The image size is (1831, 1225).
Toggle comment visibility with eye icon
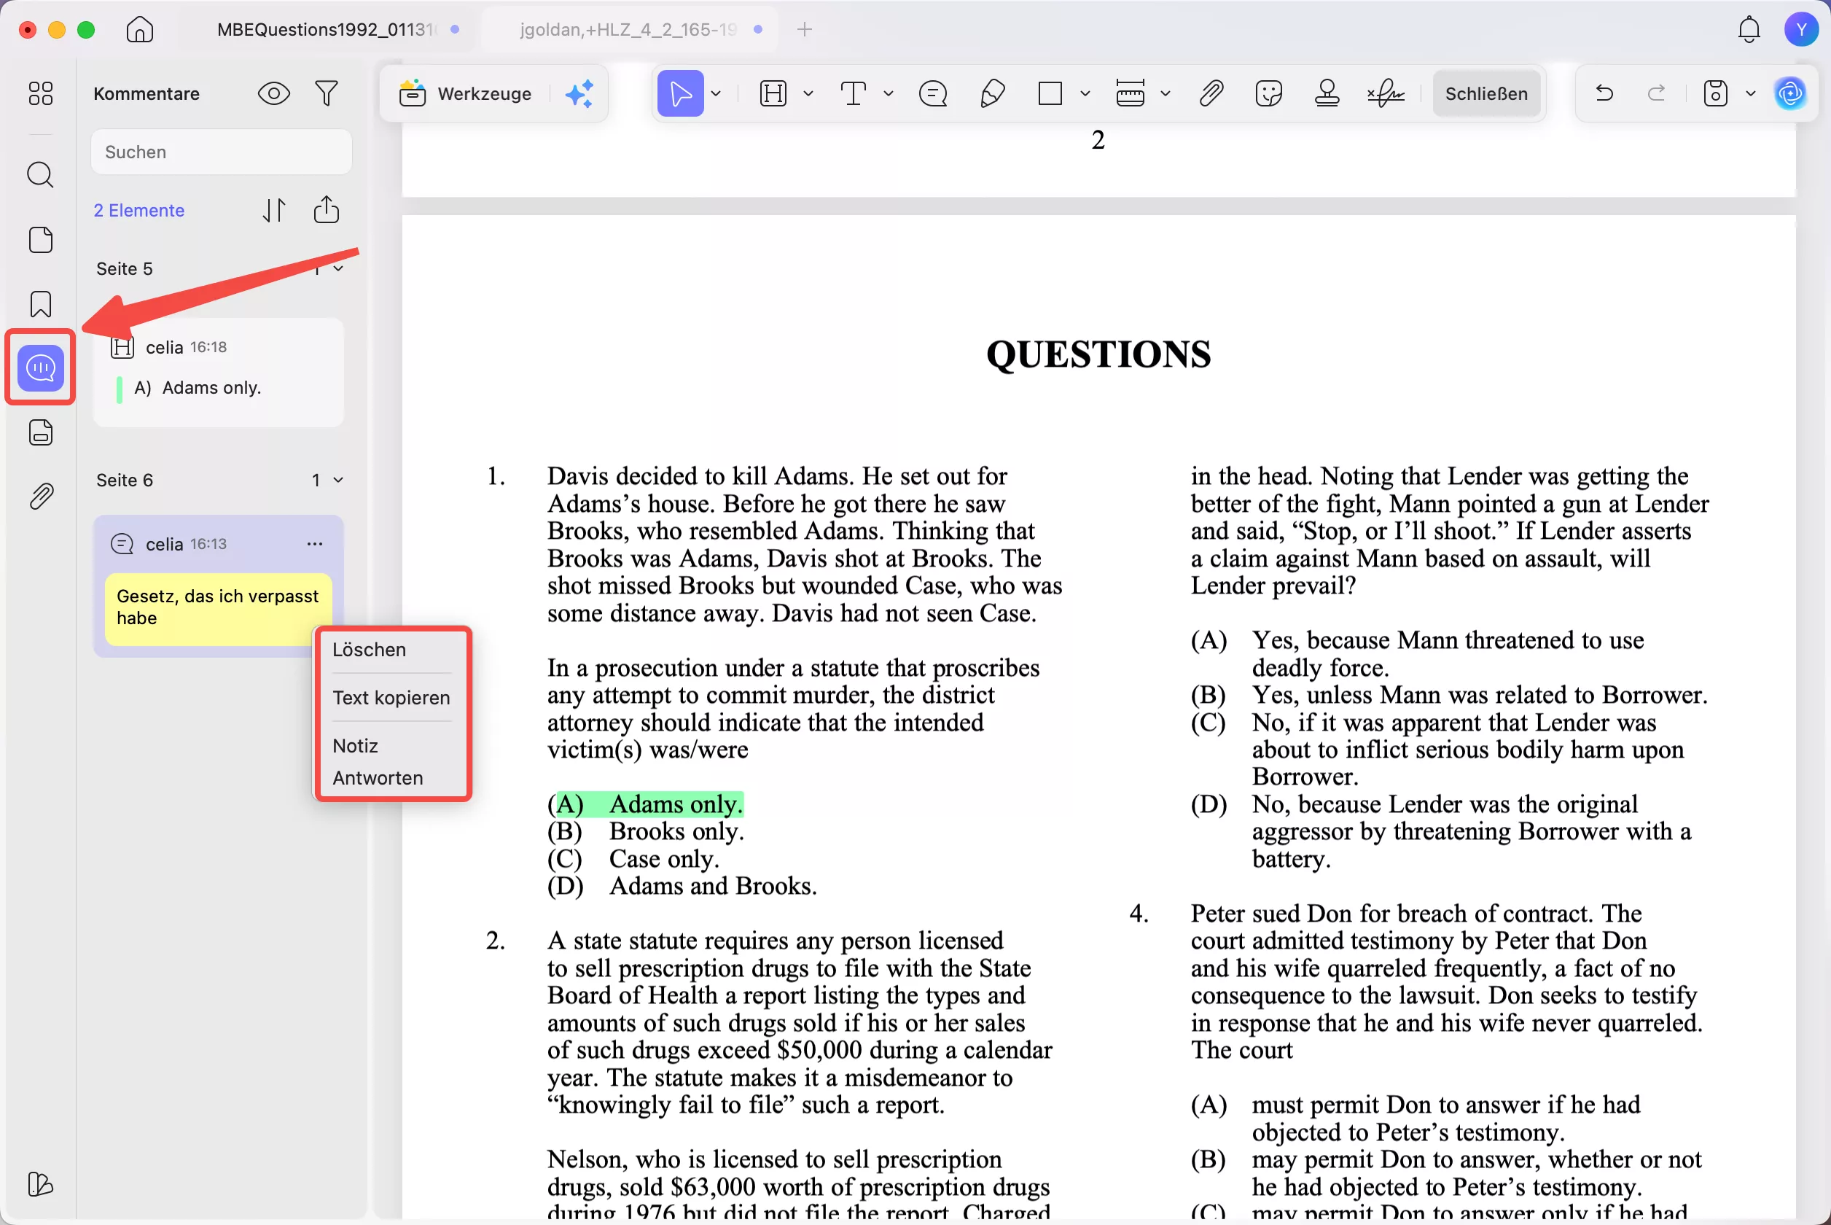tap(273, 94)
